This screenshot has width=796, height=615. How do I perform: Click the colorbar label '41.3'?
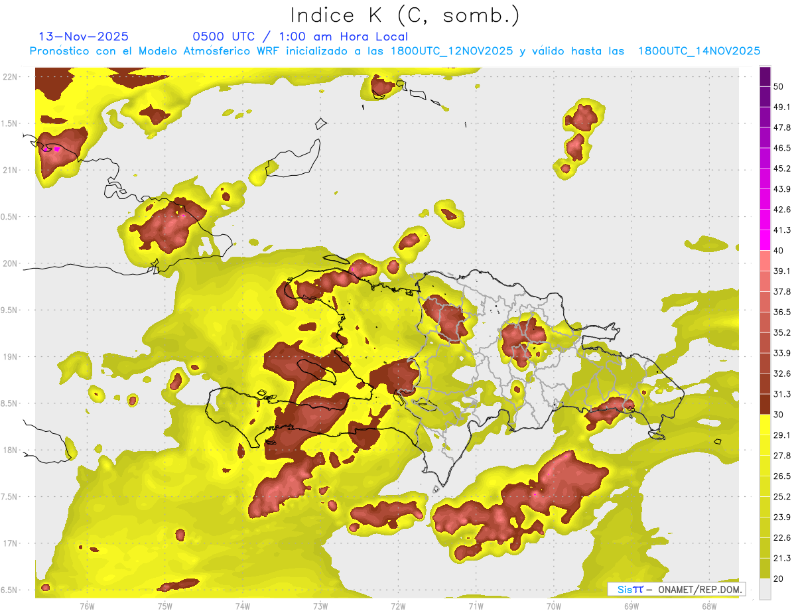[x=781, y=230]
